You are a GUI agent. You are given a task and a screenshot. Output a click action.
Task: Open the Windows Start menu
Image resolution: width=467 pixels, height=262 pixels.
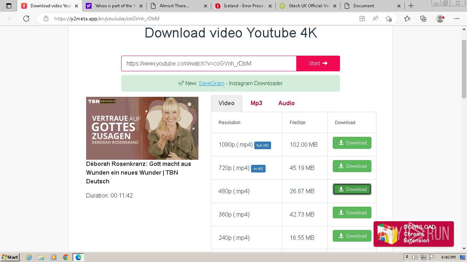[x=10, y=257]
